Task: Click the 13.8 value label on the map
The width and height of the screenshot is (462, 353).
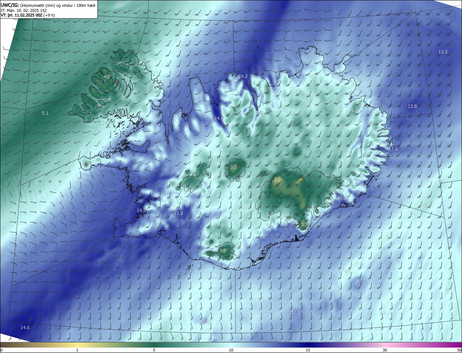Action: [412, 106]
